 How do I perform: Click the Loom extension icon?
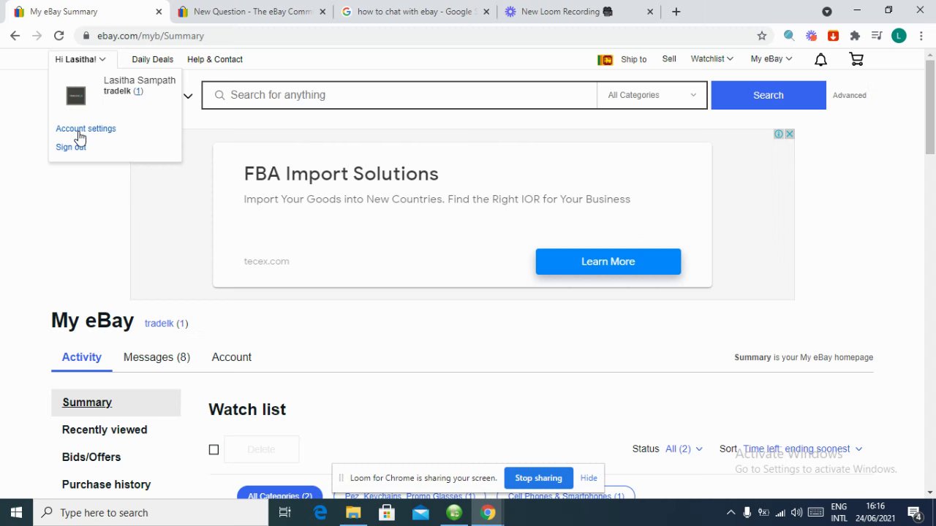click(x=811, y=36)
